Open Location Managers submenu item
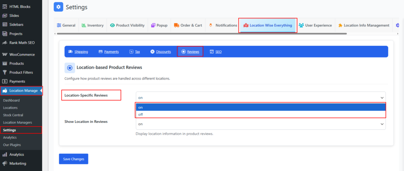Image resolution: width=404 pixels, height=171 pixels. point(17,123)
